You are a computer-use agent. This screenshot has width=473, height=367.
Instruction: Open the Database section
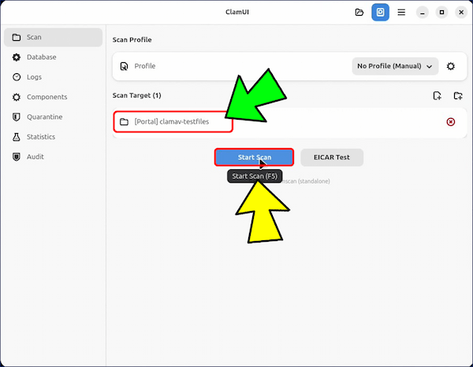click(53, 57)
